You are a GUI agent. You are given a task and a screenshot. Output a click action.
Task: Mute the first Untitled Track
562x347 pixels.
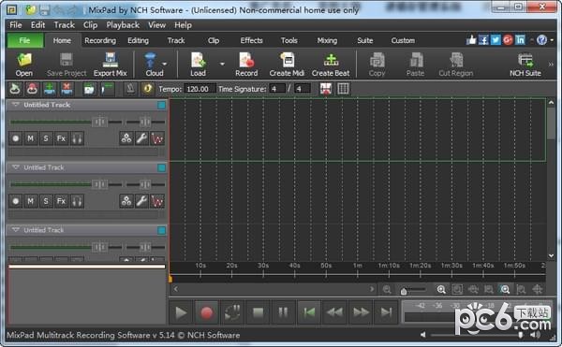31,138
